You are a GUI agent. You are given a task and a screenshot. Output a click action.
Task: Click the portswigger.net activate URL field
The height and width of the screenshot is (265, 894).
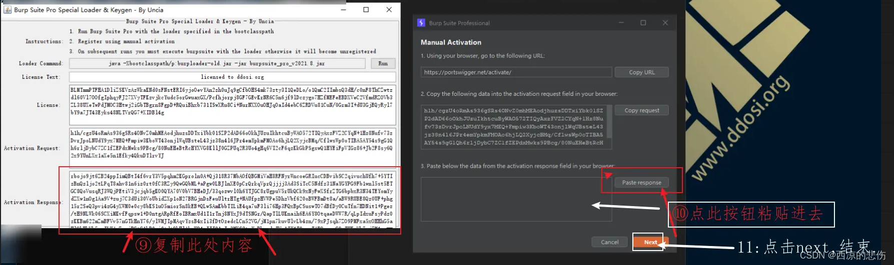(x=516, y=72)
